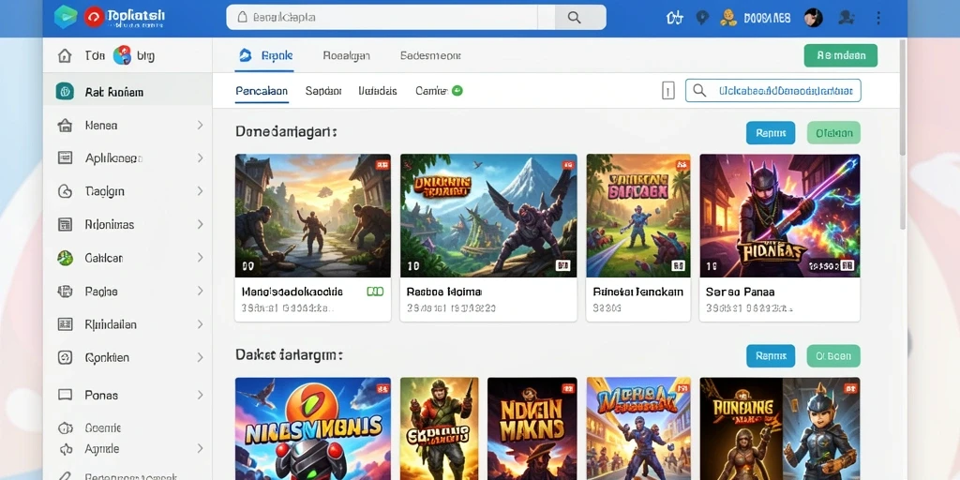Screen dimensions: 960x480
Task: Click the green Re mdaan button
Action: coord(841,55)
